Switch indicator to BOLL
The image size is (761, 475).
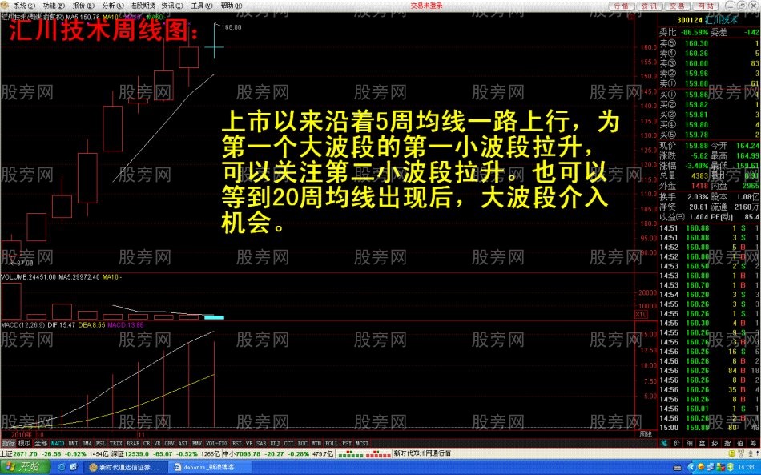[332, 443]
